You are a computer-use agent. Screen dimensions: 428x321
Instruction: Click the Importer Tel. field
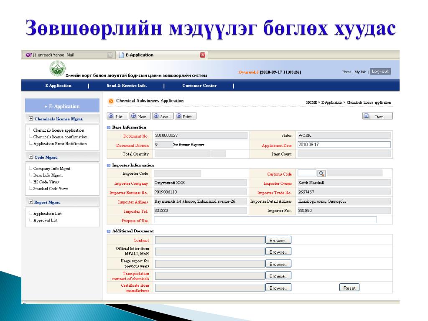point(200,211)
